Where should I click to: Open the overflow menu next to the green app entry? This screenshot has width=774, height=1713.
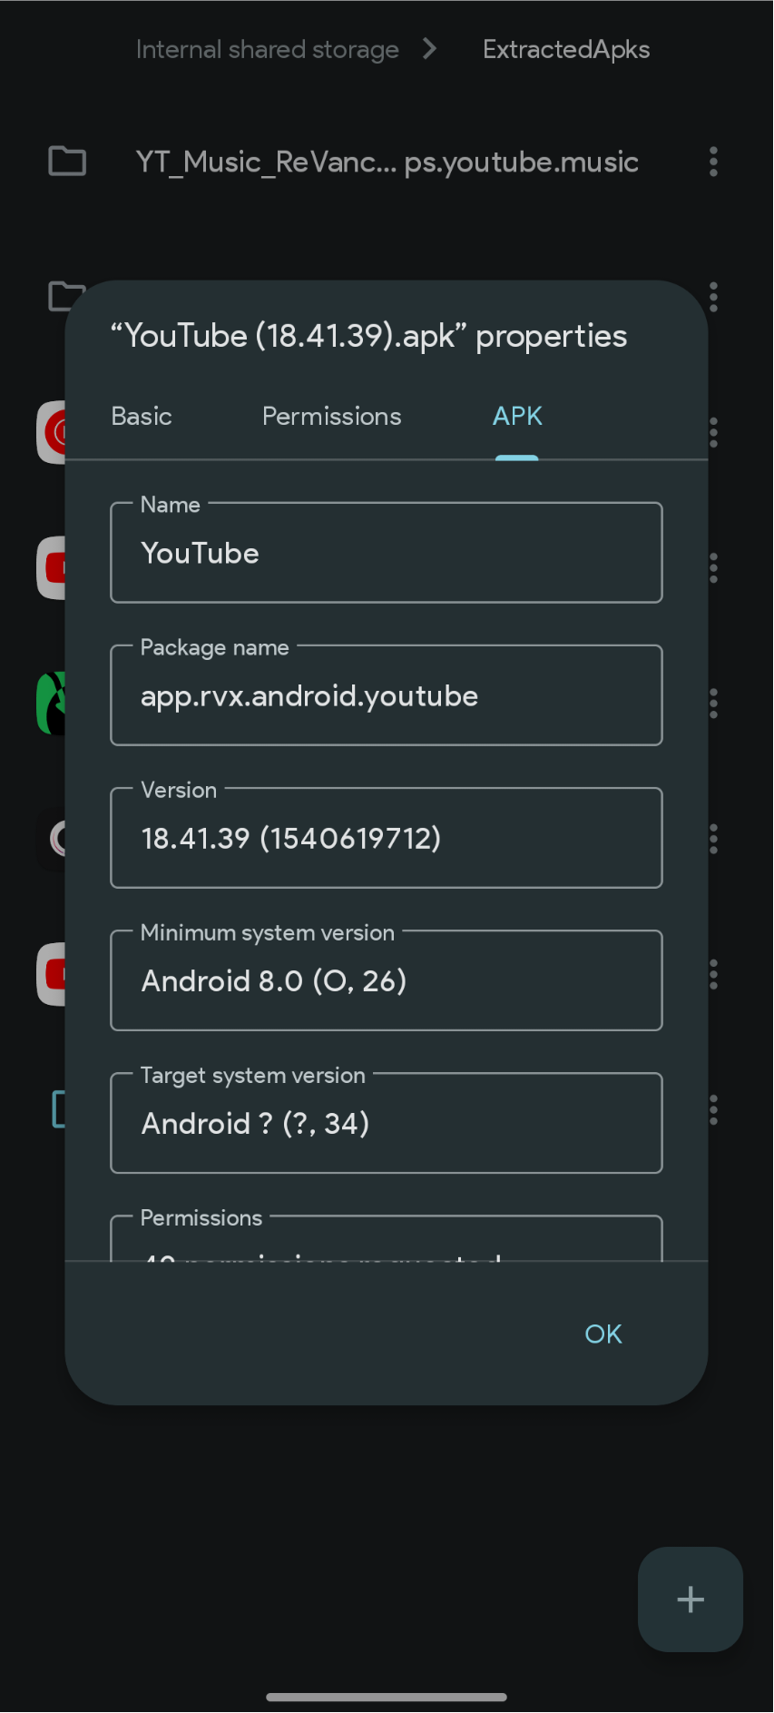[713, 704]
